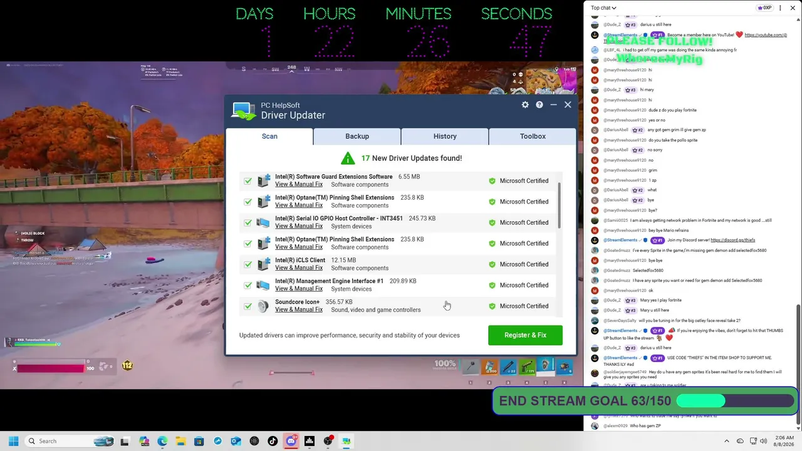Open the taskbar clock and date
Screen dimensions: 802x451
(784, 441)
